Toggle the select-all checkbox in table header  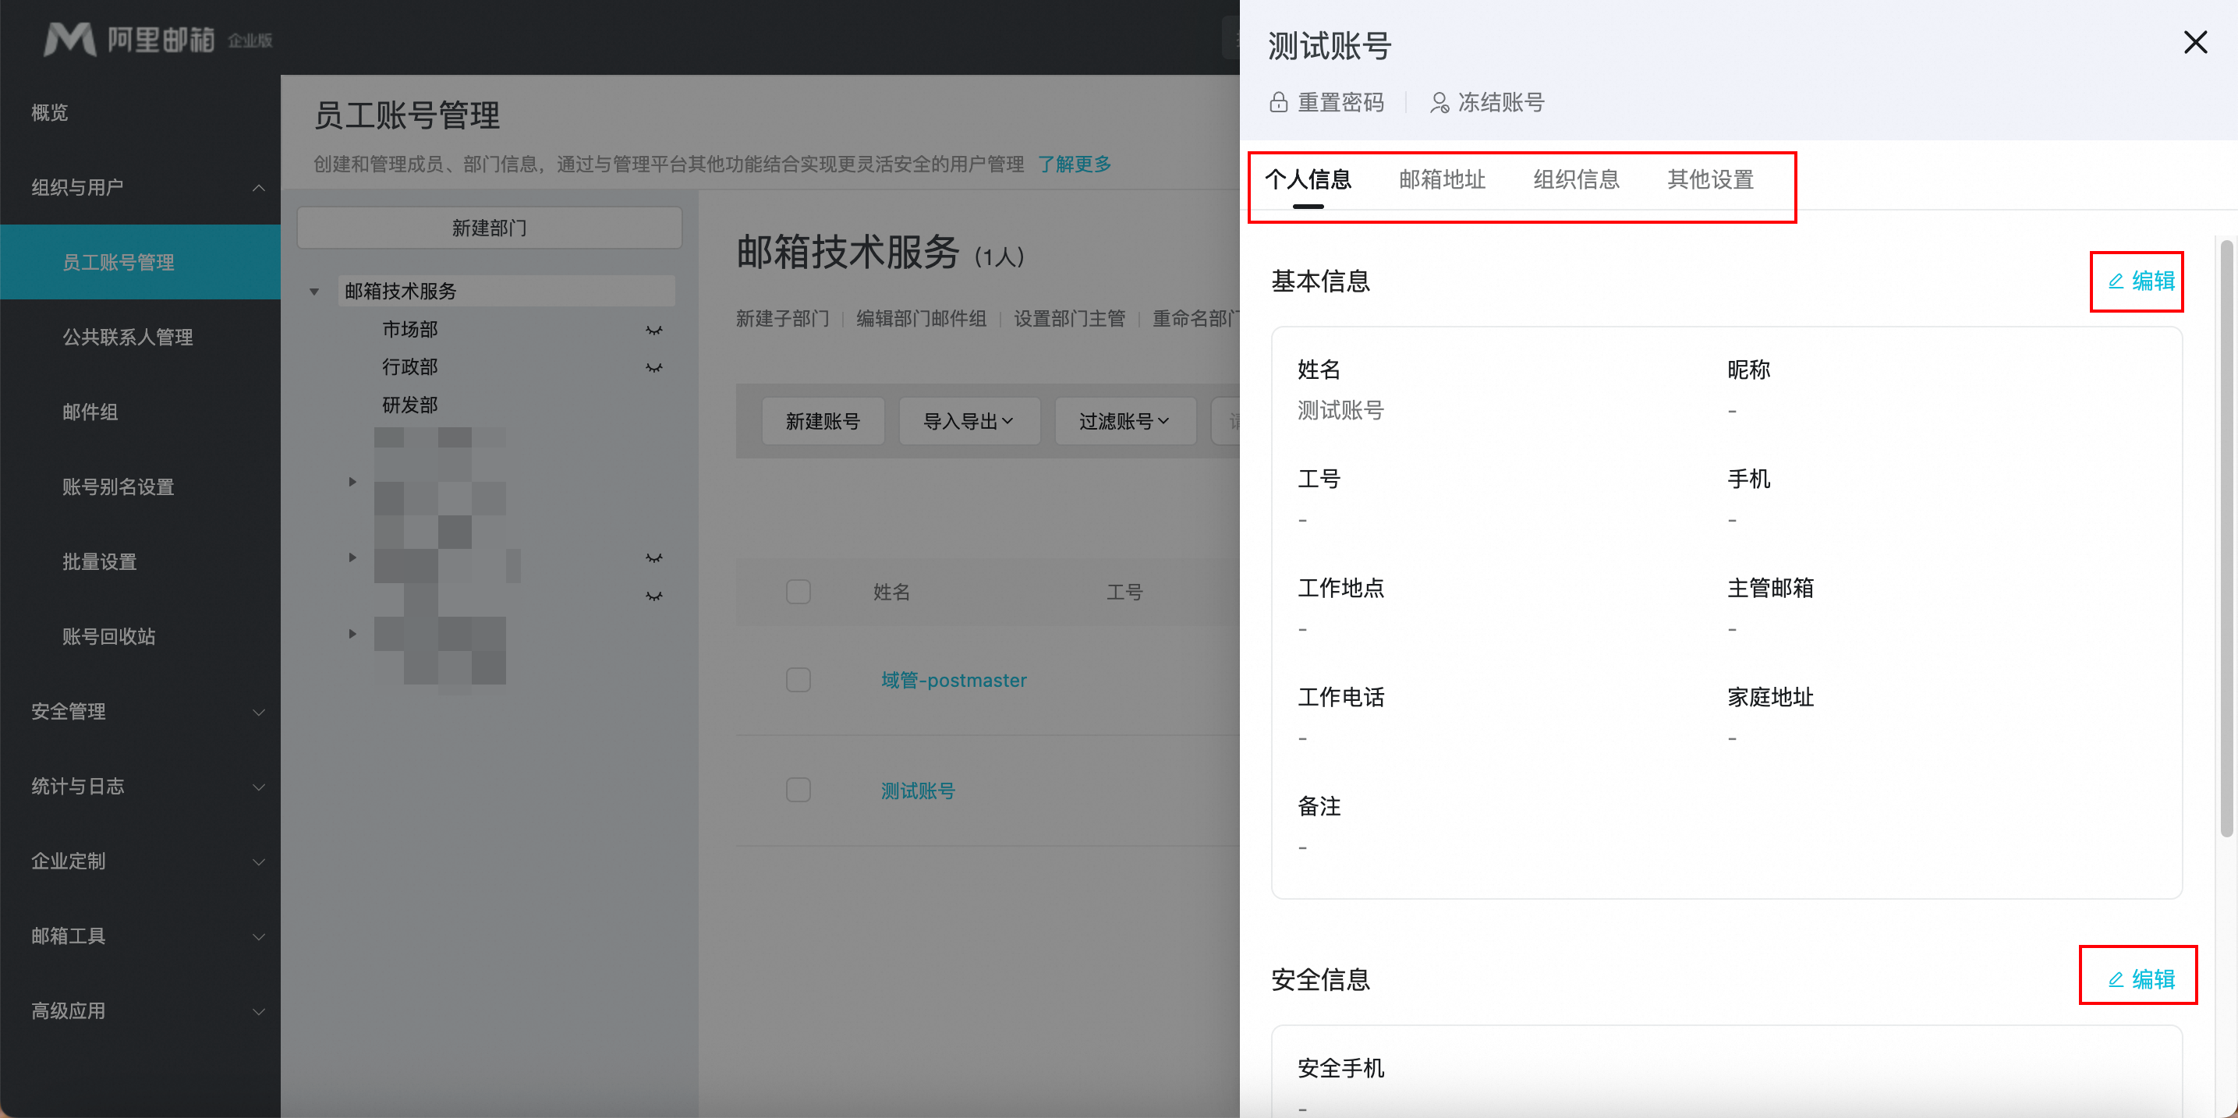pos(798,592)
